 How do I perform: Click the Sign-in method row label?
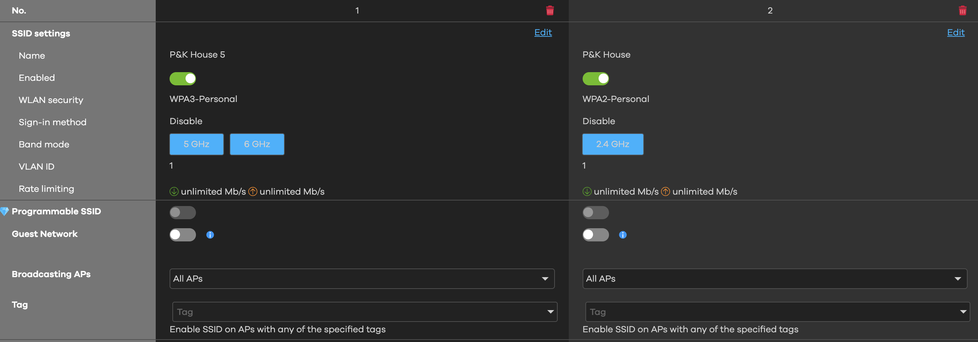click(x=52, y=122)
